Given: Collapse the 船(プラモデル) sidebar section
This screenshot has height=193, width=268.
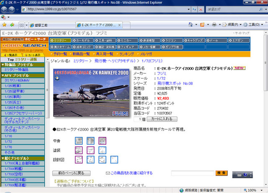Looking at the screenshot, I should click(x=23, y=158).
